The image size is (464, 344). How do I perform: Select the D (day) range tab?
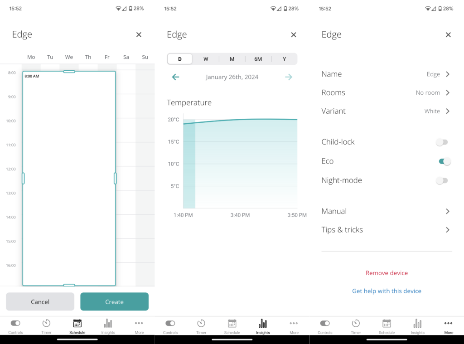click(x=179, y=59)
